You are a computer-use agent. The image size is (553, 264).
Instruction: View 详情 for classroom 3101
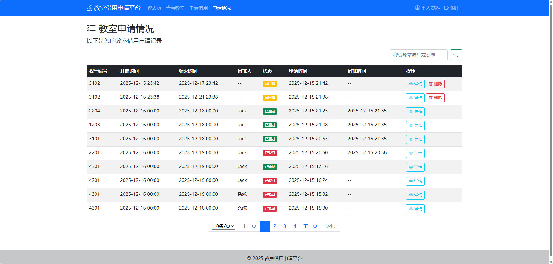click(415, 139)
